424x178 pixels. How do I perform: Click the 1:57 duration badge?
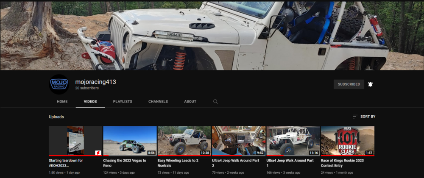click(x=369, y=153)
